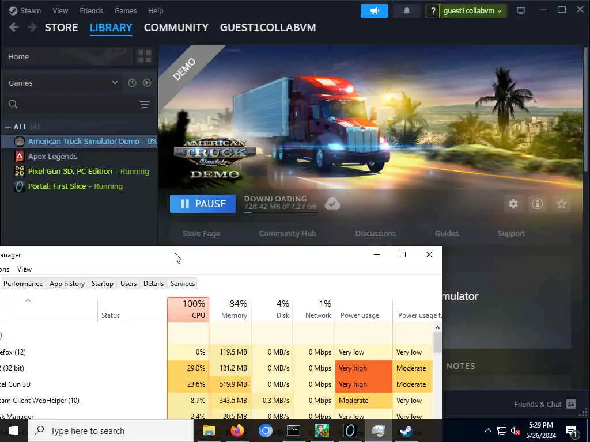Pause the American Truck Simulator download
This screenshot has width=590, height=442.
203,204
